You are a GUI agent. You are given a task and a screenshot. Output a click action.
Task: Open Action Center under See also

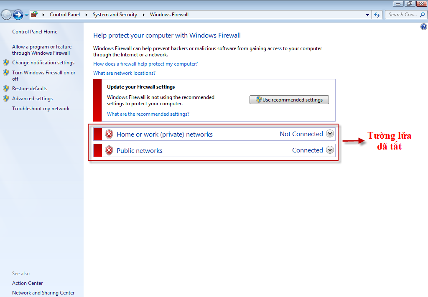[27, 283]
